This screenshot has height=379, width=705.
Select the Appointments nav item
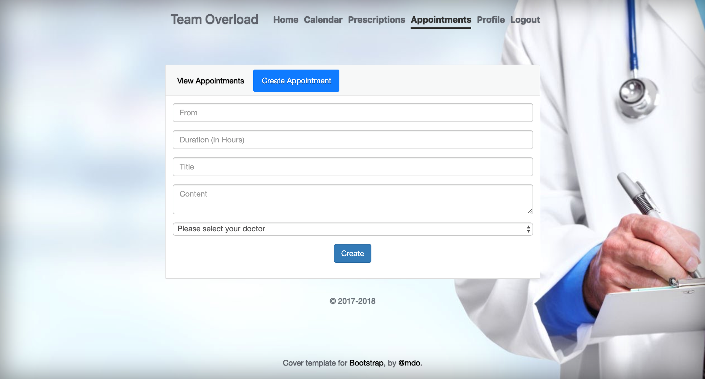click(441, 20)
